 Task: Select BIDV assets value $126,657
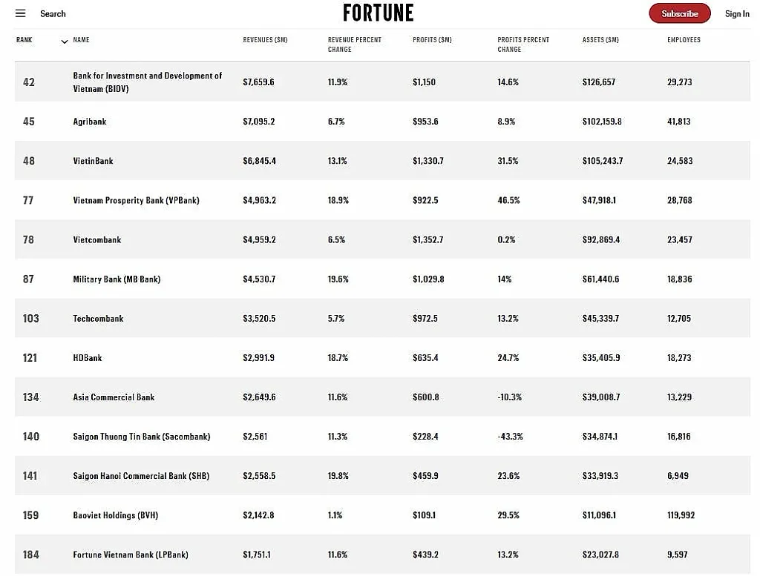(x=599, y=82)
